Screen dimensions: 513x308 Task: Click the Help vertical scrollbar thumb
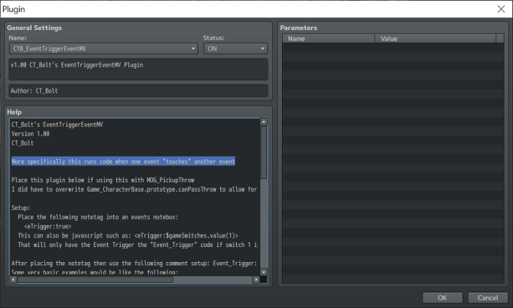pyautogui.click(x=264, y=153)
